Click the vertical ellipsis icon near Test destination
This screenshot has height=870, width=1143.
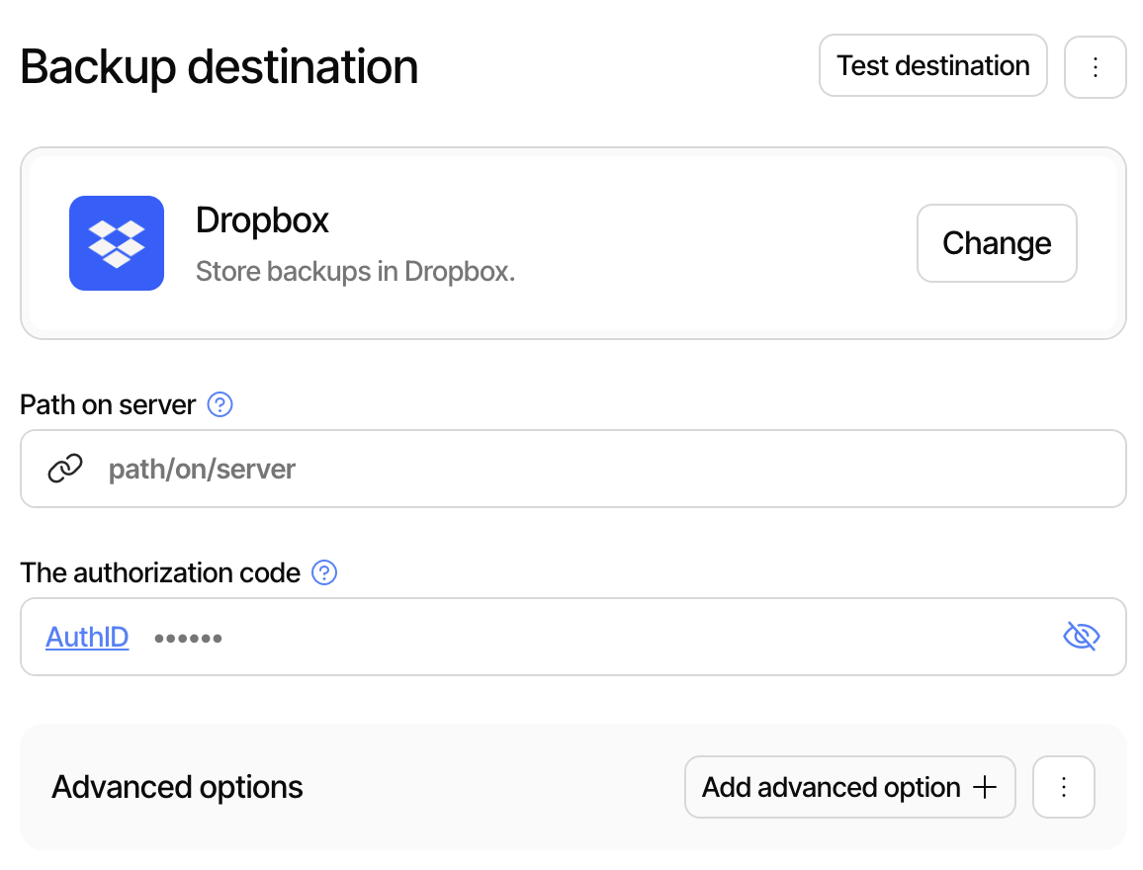[1095, 65]
